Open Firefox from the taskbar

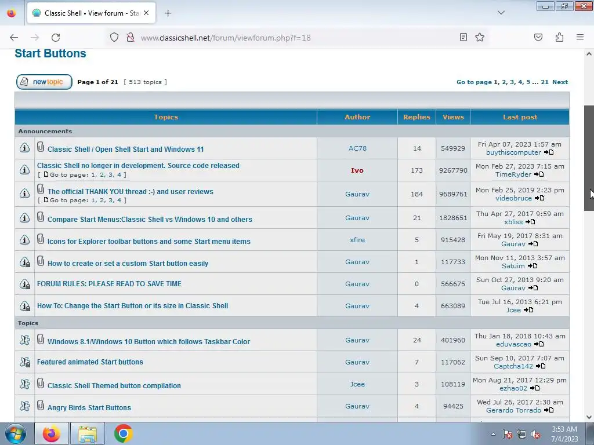coord(52,433)
